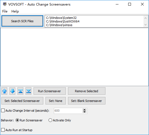The image size is (149, 135).
Task: Enable Auto Change Interval checkbox
Action: tap(3, 111)
